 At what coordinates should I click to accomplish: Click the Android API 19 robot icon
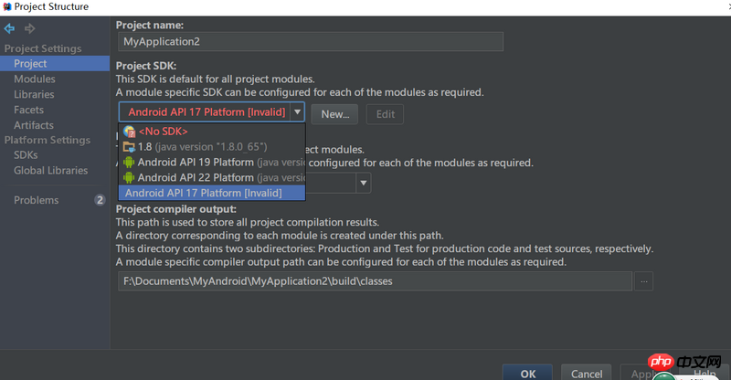click(129, 163)
